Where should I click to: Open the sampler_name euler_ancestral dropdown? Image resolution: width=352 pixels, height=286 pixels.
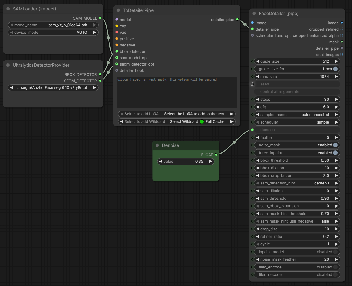pyautogui.click(x=297, y=115)
